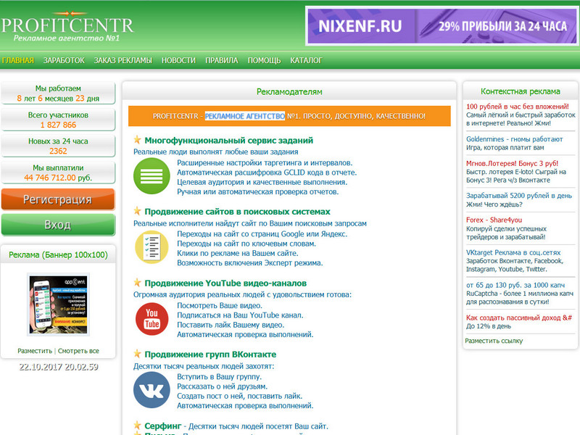This screenshot has width=580, height=435.
Task: Click the yellow checklist search promotion icon
Action: tap(152, 247)
